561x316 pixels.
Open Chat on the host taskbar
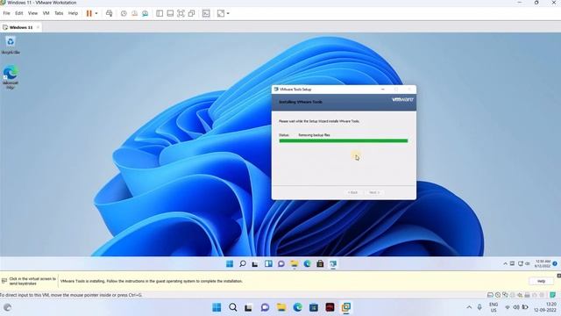tap(265, 307)
